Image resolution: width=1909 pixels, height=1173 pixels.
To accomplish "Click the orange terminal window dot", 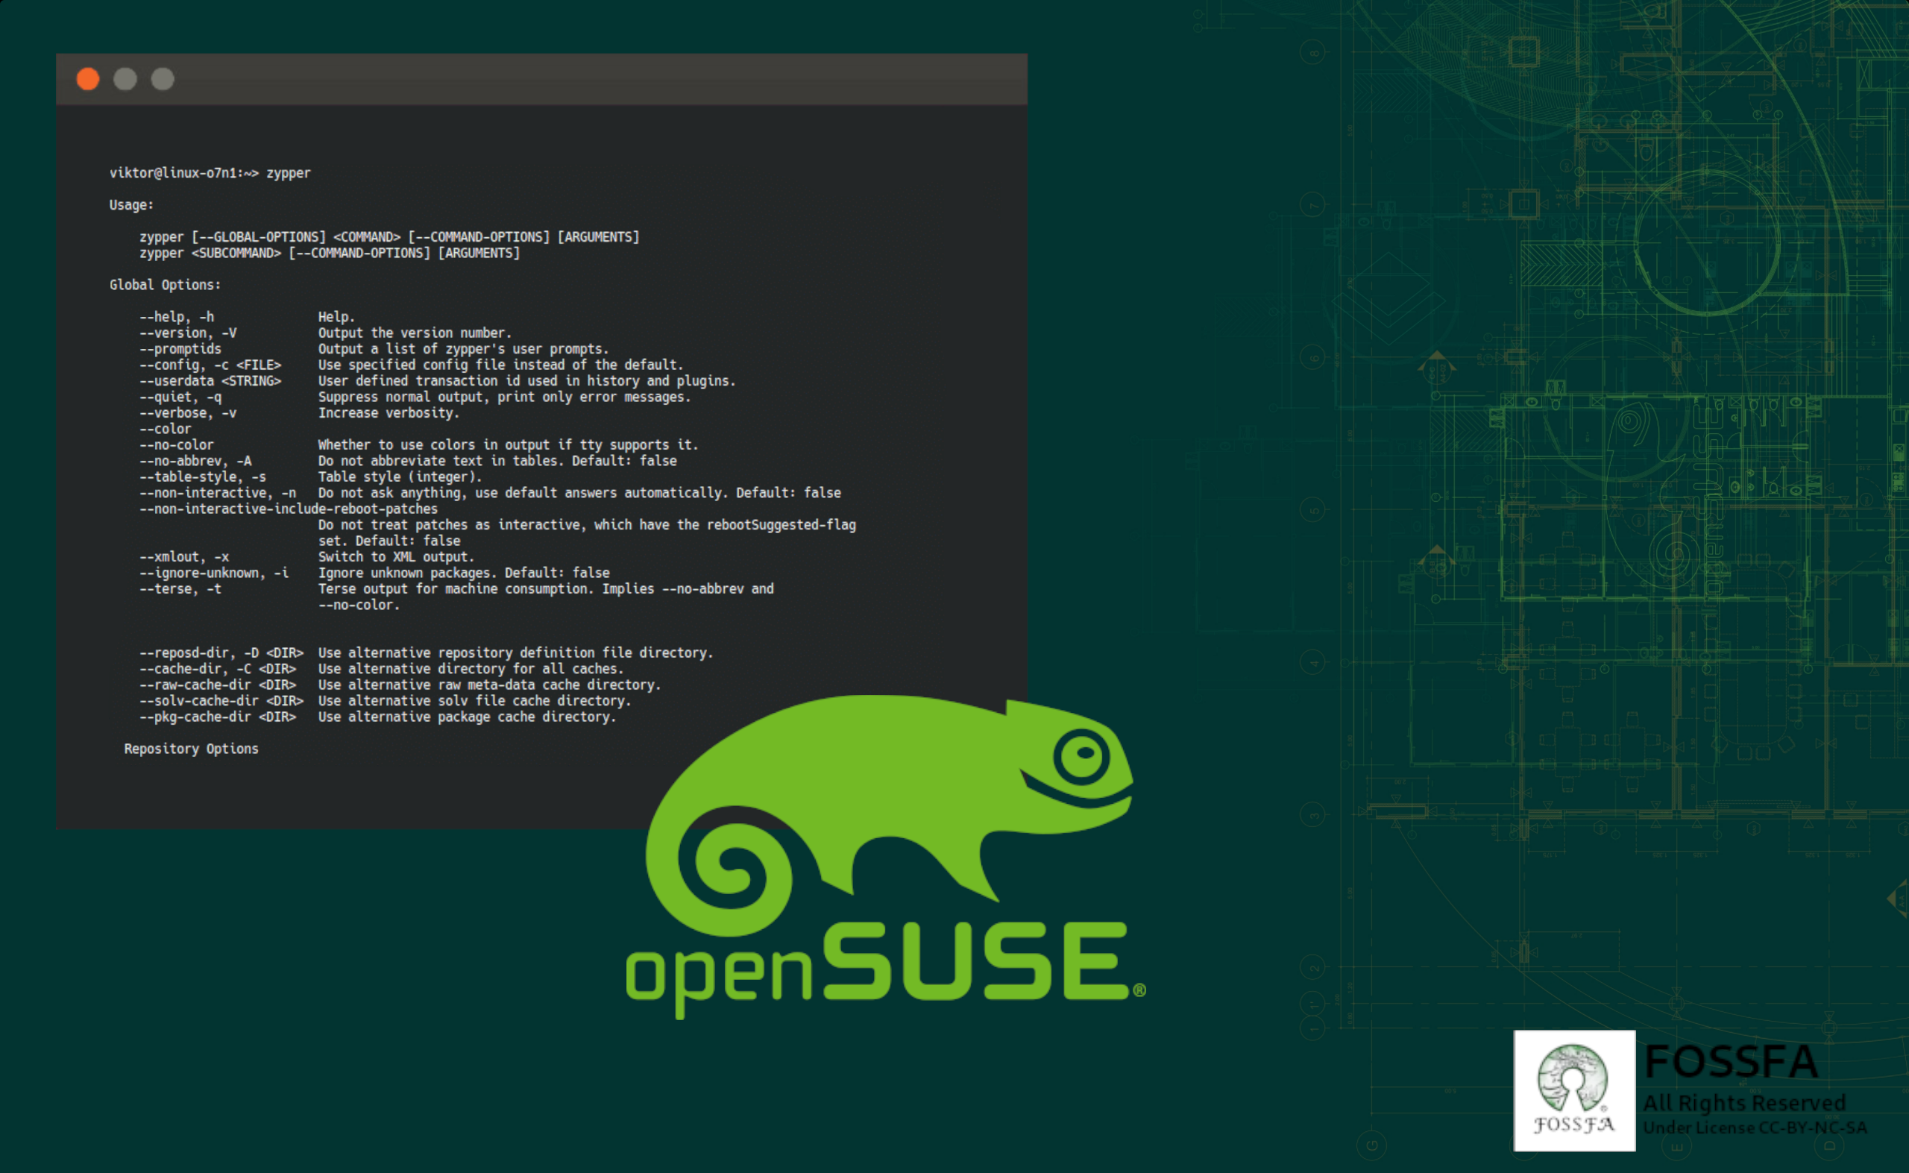I will click(87, 79).
